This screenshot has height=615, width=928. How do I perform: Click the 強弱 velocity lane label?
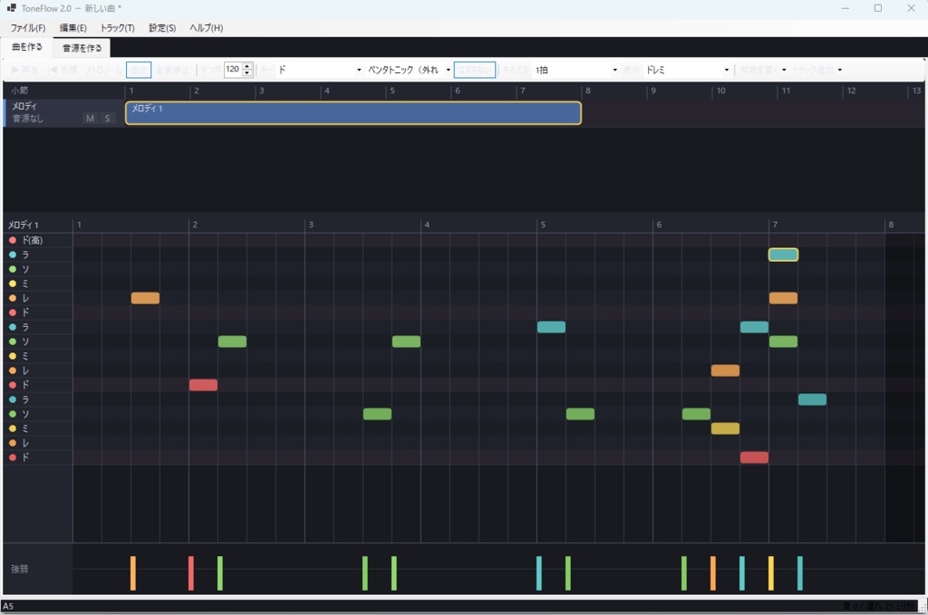coord(20,569)
